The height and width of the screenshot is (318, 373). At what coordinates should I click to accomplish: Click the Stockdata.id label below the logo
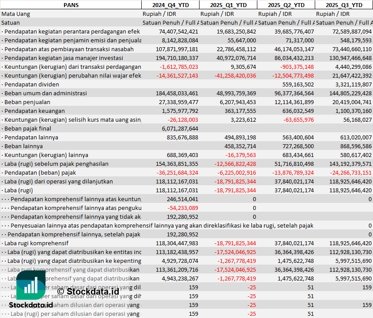coord(31,305)
